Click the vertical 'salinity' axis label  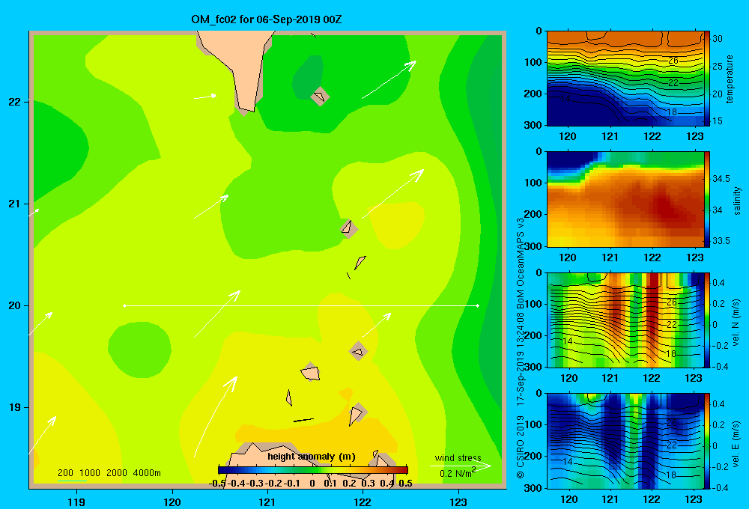coord(737,201)
